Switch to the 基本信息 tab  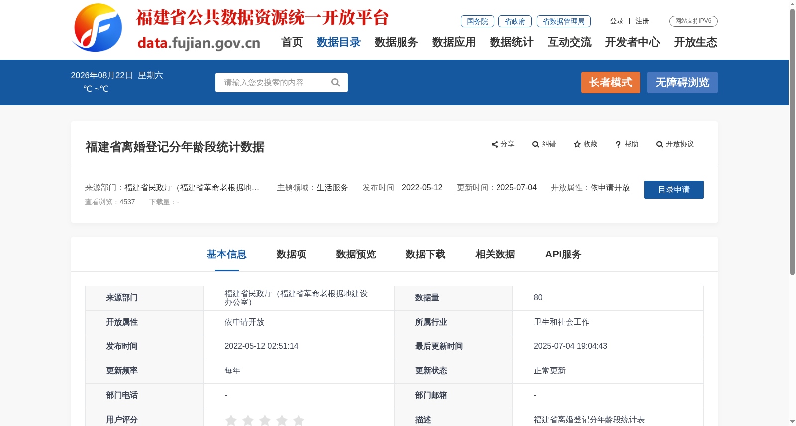point(227,255)
